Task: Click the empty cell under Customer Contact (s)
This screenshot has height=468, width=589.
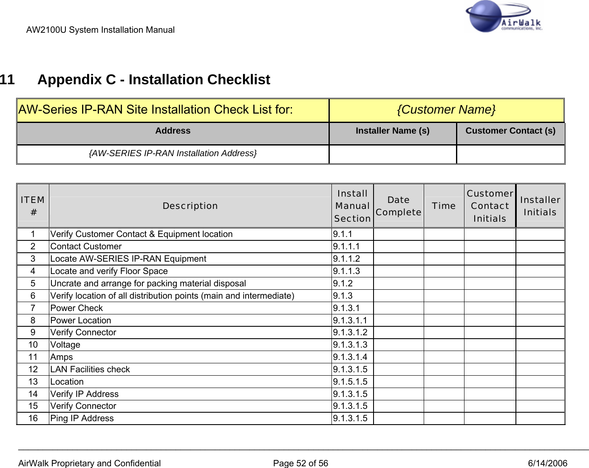Action: (510, 154)
